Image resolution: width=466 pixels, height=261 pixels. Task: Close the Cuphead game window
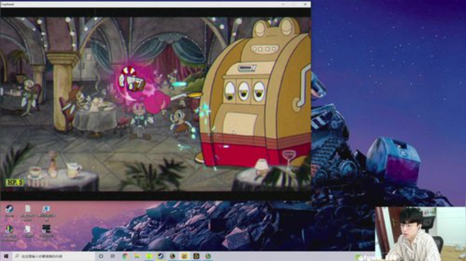[x=305, y=4]
